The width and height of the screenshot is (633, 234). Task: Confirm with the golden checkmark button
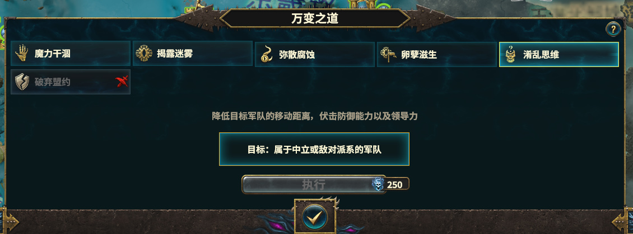pos(314,217)
